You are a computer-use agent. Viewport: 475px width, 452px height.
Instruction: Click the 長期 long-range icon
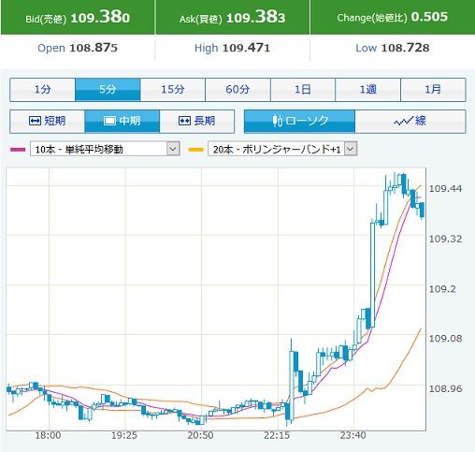[184, 121]
